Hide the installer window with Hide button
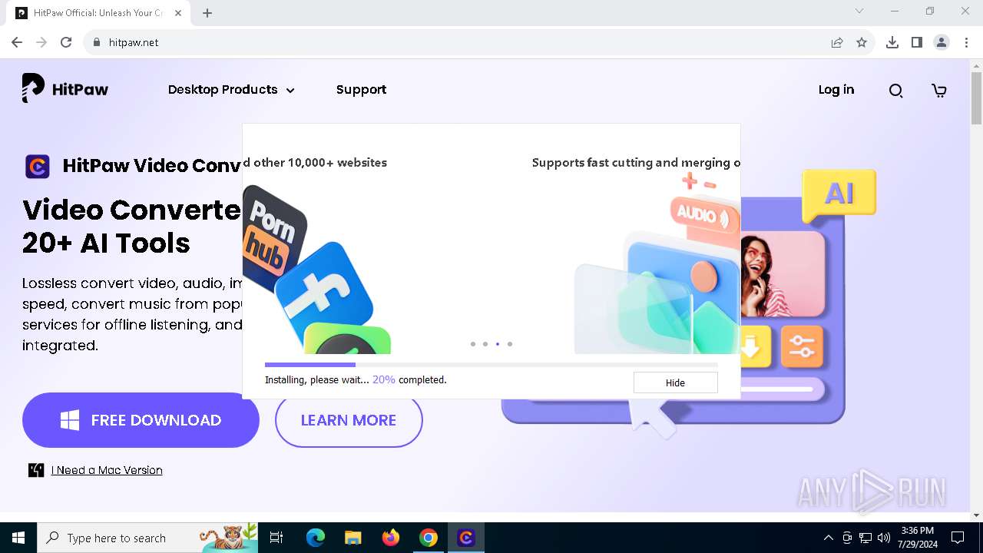This screenshot has height=553, width=983. pyautogui.click(x=675, y=382)
